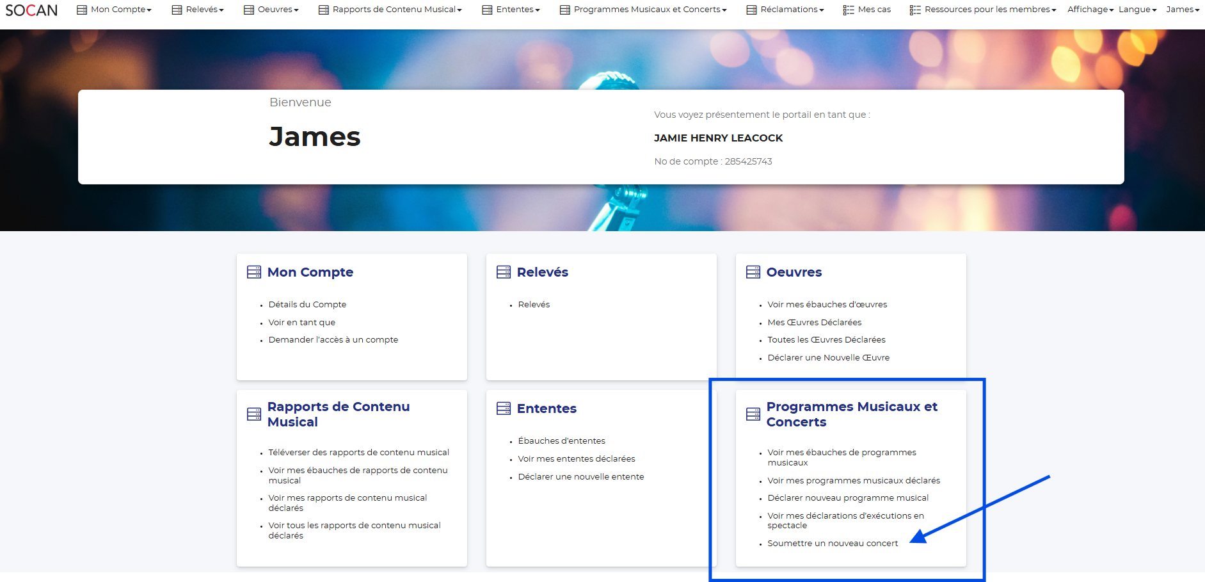Open Déclarer une nouvelle entente link

click(x=581, y=477)
